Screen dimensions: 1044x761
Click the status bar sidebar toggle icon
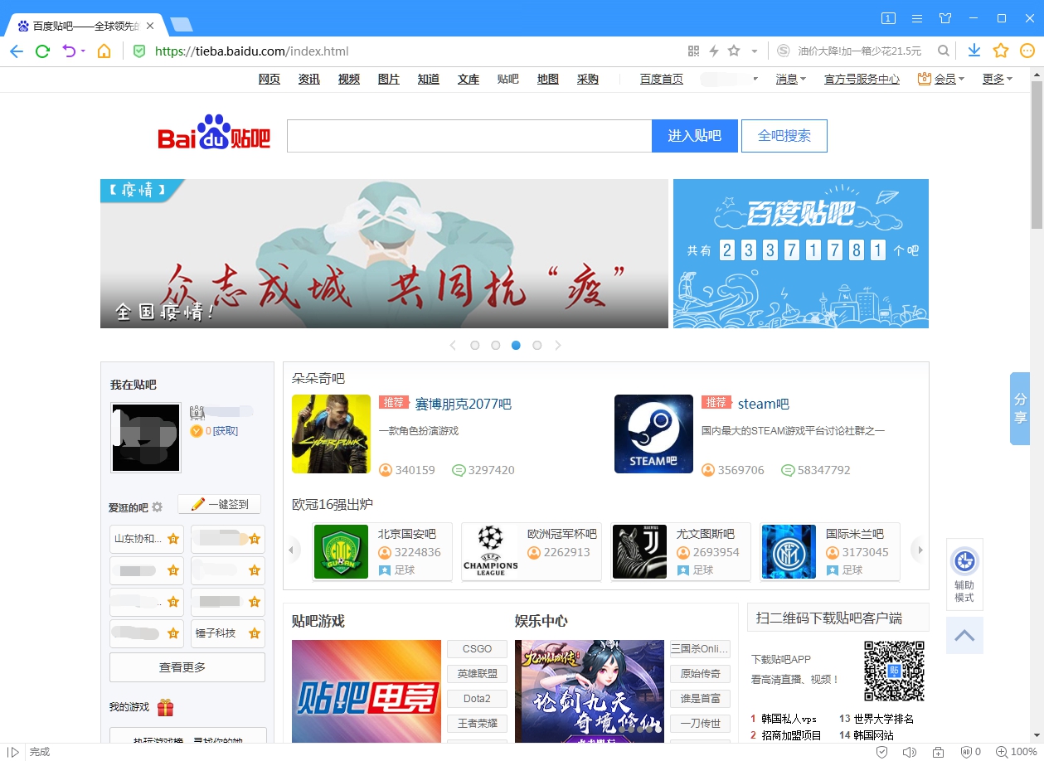tap(13, 752)
